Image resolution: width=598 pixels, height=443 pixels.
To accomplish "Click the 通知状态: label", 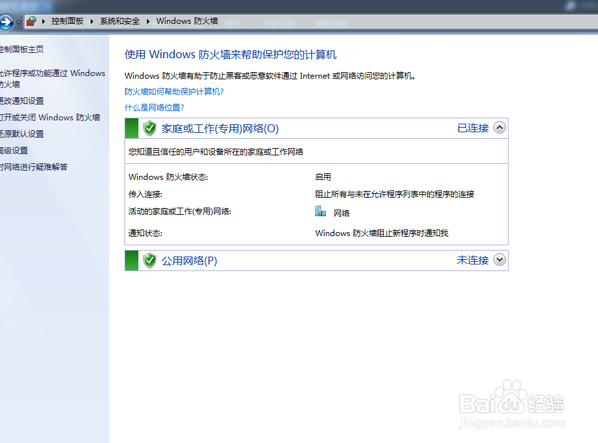I will 145,233.
